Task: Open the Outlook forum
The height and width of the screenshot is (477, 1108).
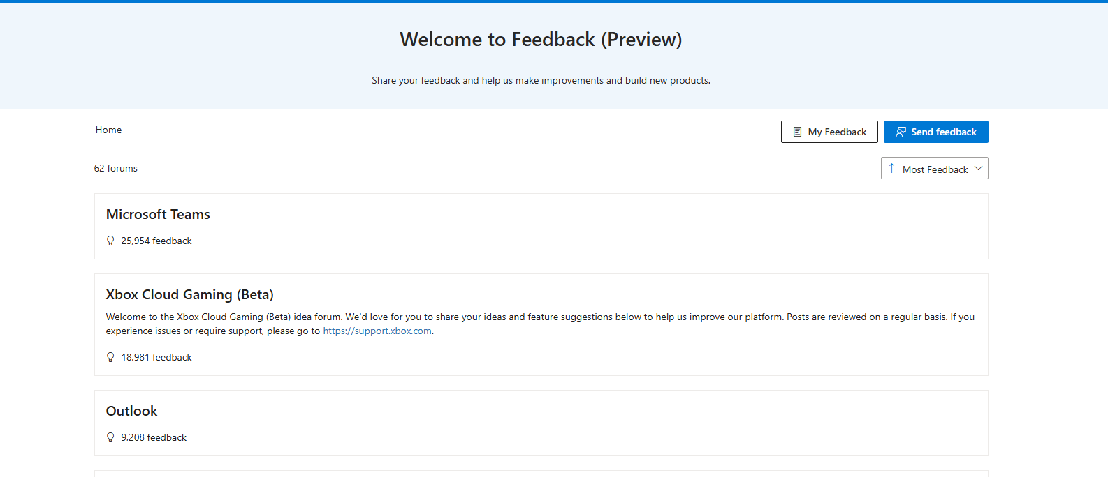Action: [131, 411]
